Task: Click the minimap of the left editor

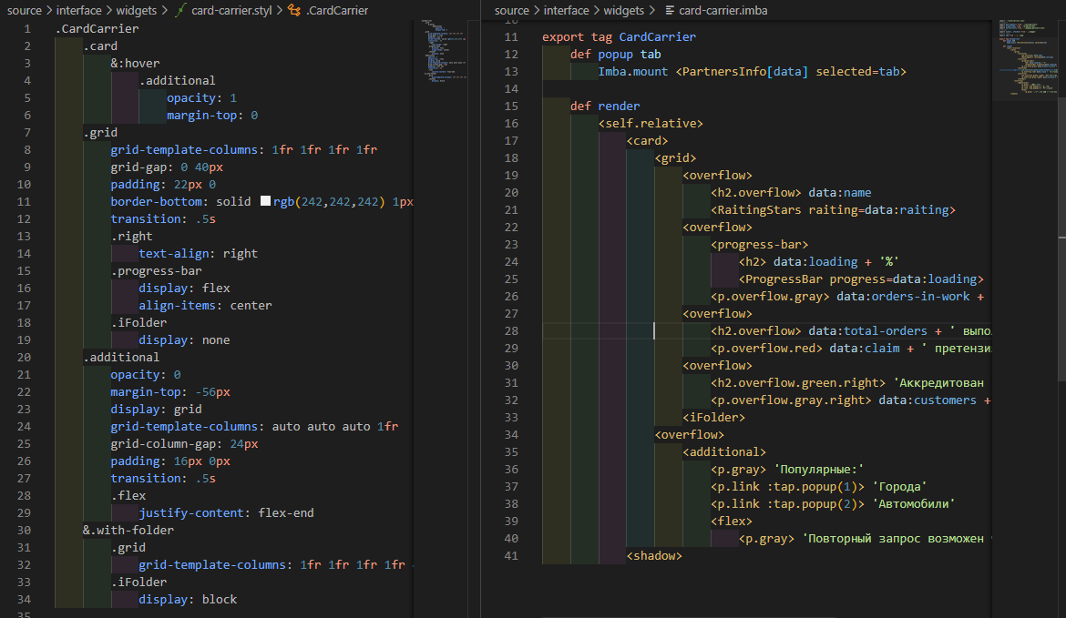Action: (442, 50)
